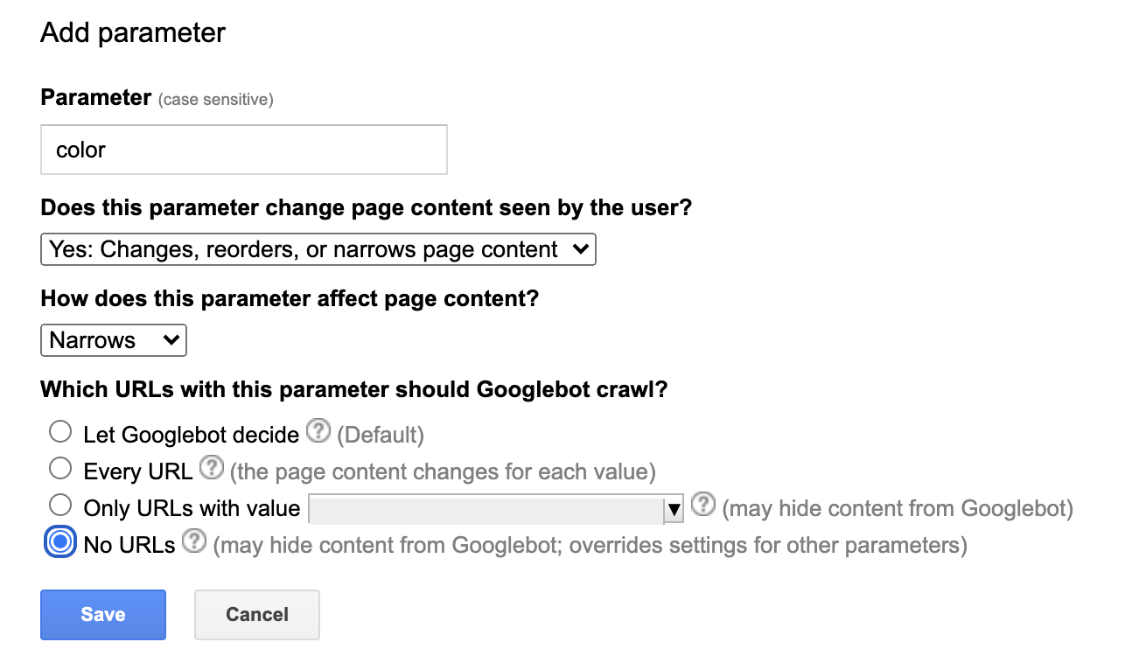Save the parameter settings
1146x670 pixels.
tap(103, 615)
